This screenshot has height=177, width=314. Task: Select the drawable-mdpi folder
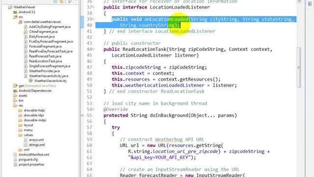coord(35,120)
